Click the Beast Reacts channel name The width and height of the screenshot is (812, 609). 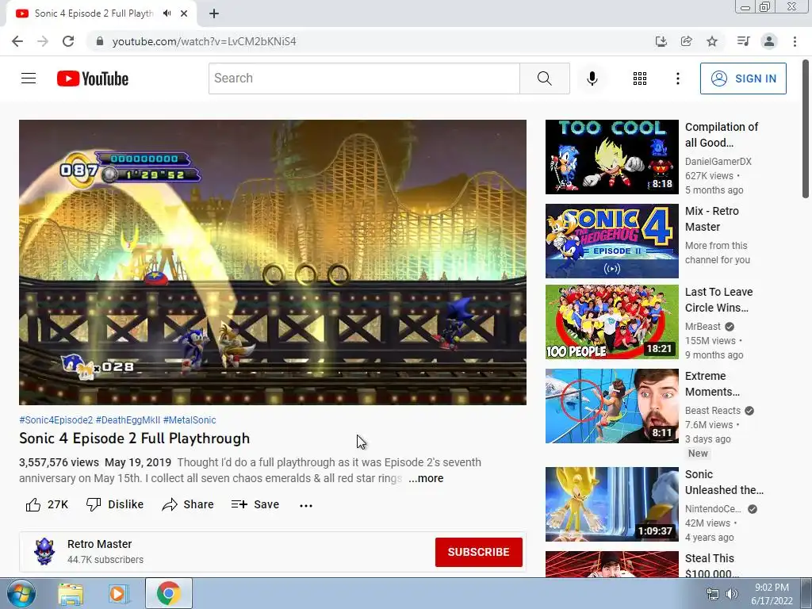(x=713, y=411)
